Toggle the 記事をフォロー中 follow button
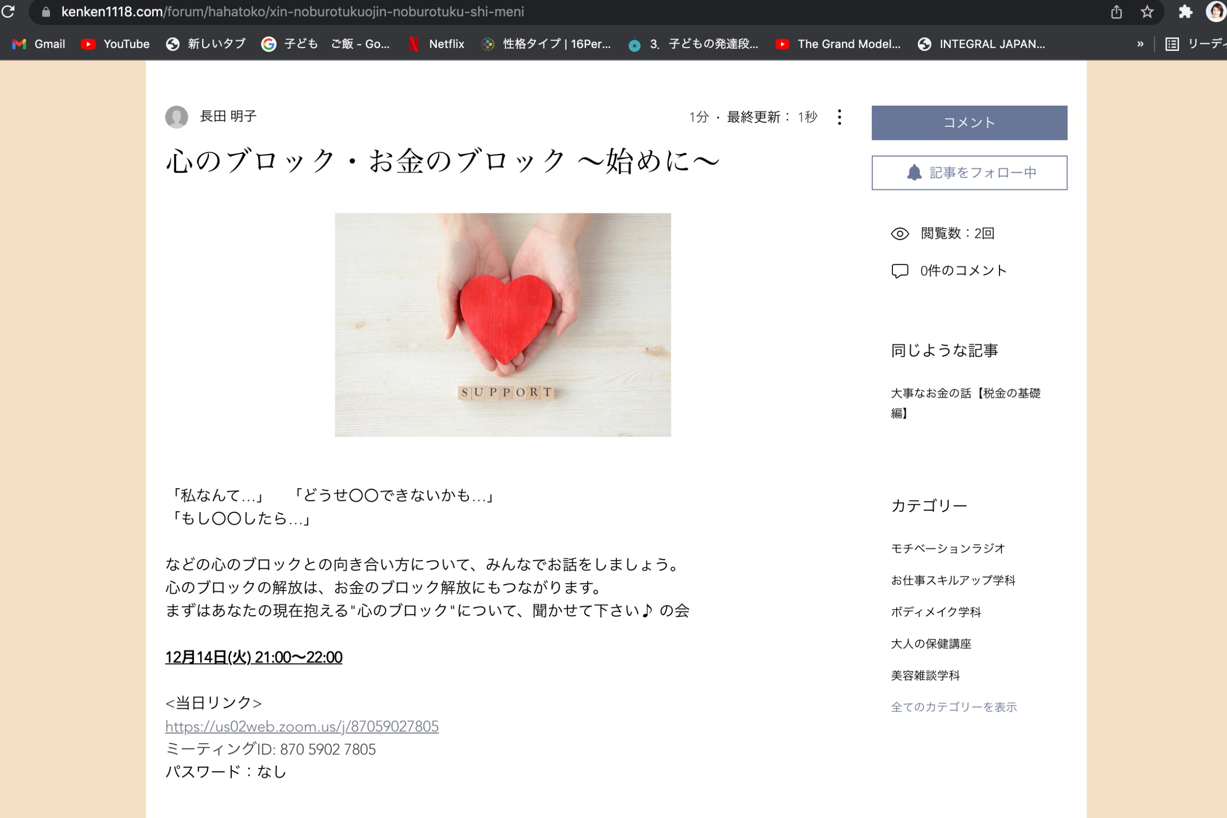 tap(969, 173)
